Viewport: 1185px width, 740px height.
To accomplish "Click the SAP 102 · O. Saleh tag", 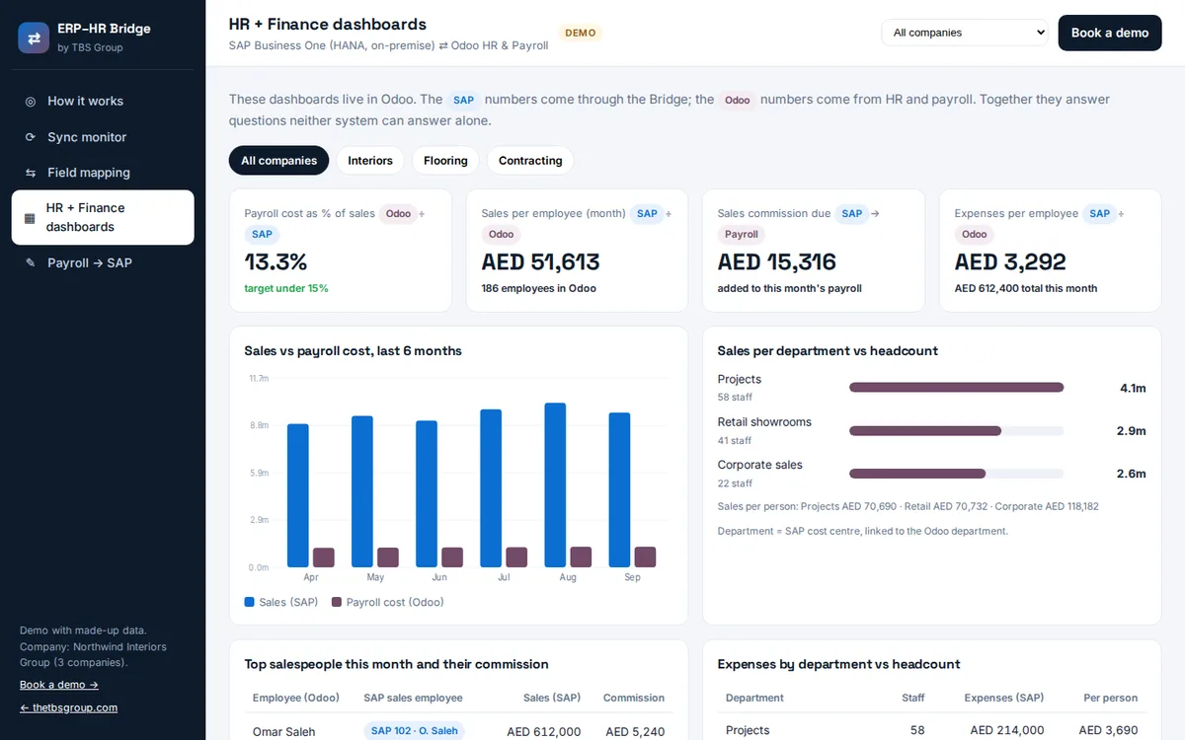I will (x=414, y=731).
